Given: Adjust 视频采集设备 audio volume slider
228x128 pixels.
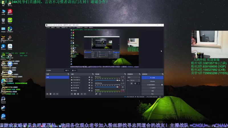Looking at the screenshot, I should (106, 87).
